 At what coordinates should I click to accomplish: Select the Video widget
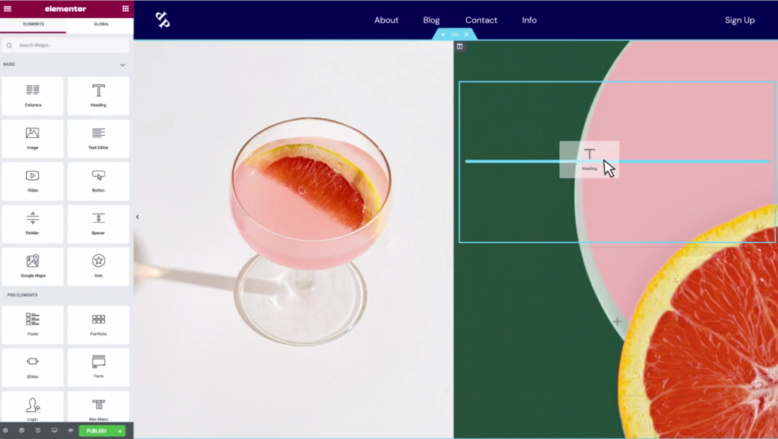point(33,181)
